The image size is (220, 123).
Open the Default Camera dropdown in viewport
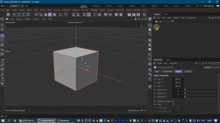pyautogui.click(x=76, y=23)
